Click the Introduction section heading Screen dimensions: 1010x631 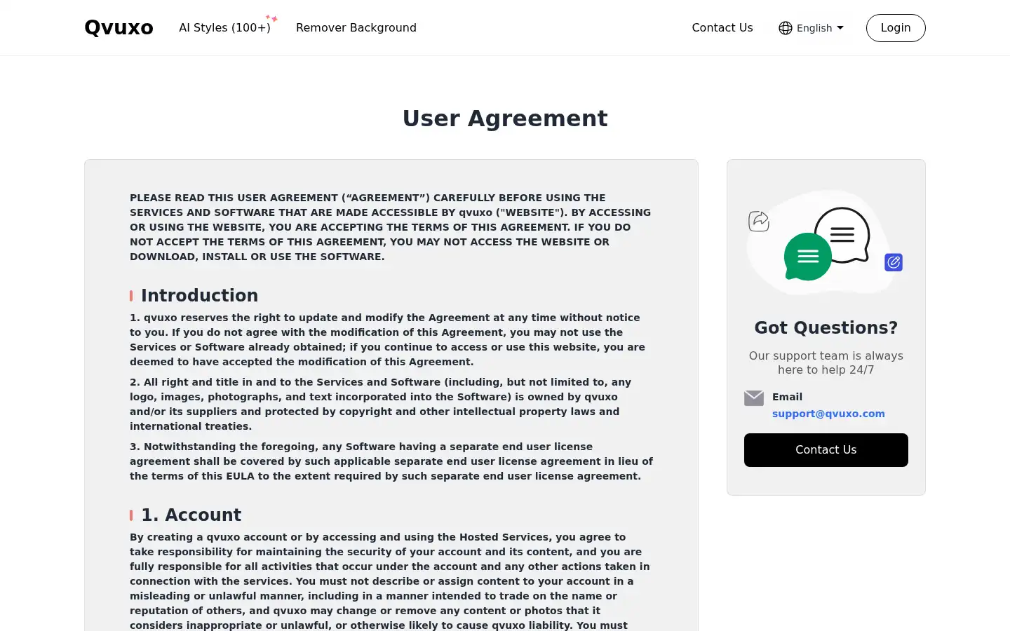pyautogui.click(x=199, y=295)
